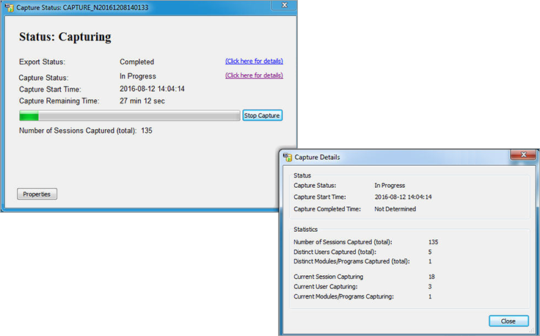Close the Capture Details dialog using Close button

pos(508,321)
